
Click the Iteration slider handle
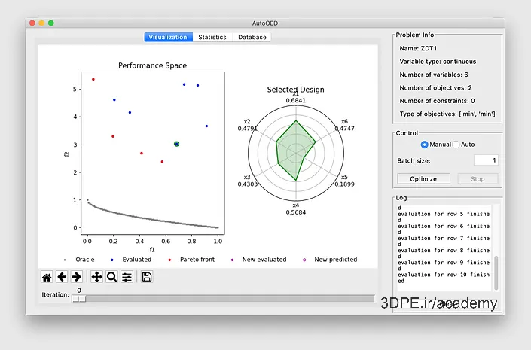(79, 299)
